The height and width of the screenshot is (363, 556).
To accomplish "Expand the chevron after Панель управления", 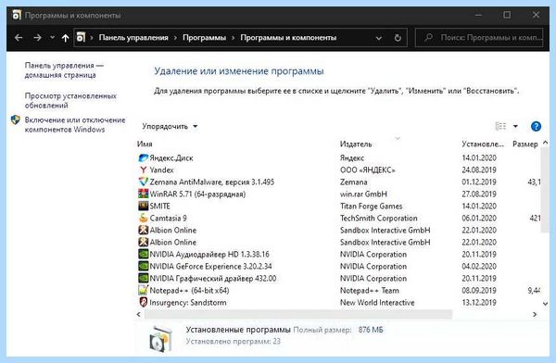I will coord(175,38).
